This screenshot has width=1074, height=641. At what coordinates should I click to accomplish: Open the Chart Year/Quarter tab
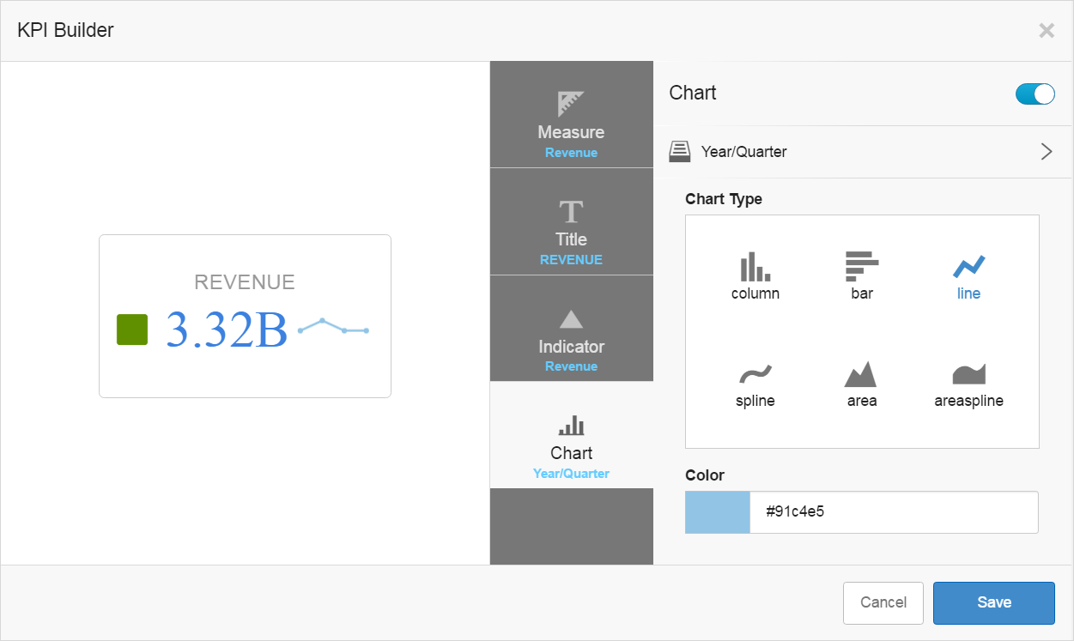(571, 435)
